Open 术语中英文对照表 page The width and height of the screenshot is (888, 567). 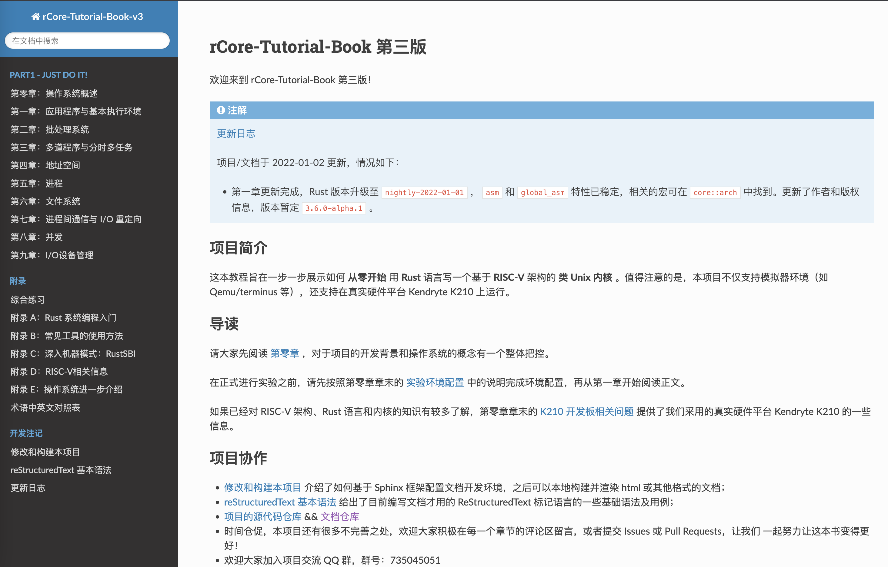[45, 408]
